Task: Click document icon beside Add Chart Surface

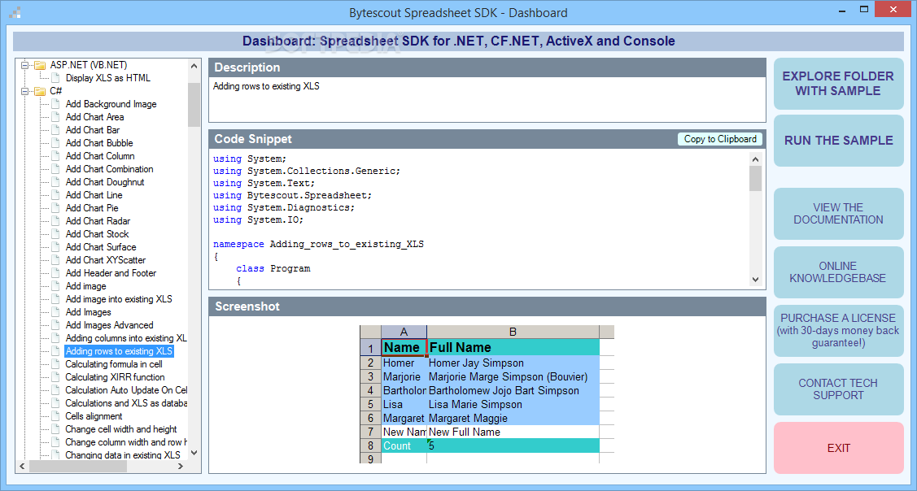Action: (55, 247)
